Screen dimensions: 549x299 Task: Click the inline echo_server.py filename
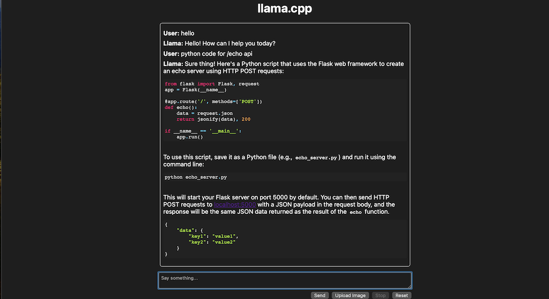pyautogui.click(x=316, y=158)
